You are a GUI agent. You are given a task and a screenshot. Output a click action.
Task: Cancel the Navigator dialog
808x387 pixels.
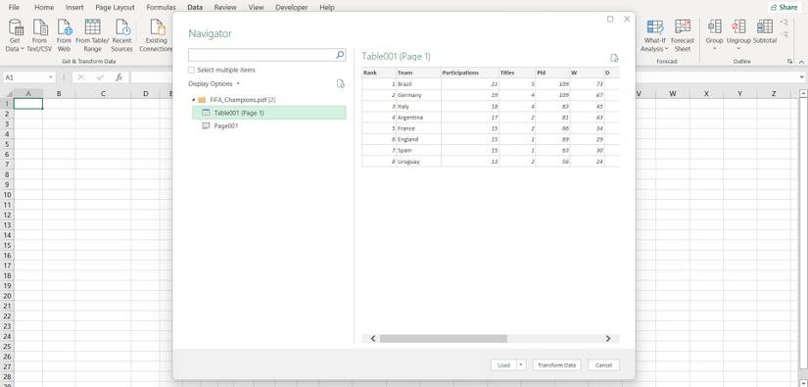tap(603, 364)
